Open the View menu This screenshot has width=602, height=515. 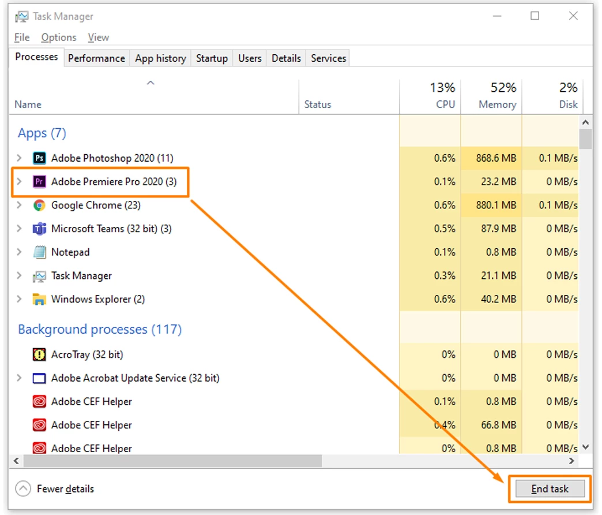pyautogui.click(x=98, y=38)
